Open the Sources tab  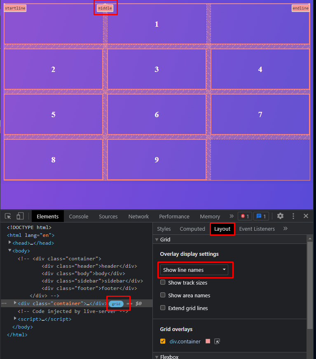(108, 216)
